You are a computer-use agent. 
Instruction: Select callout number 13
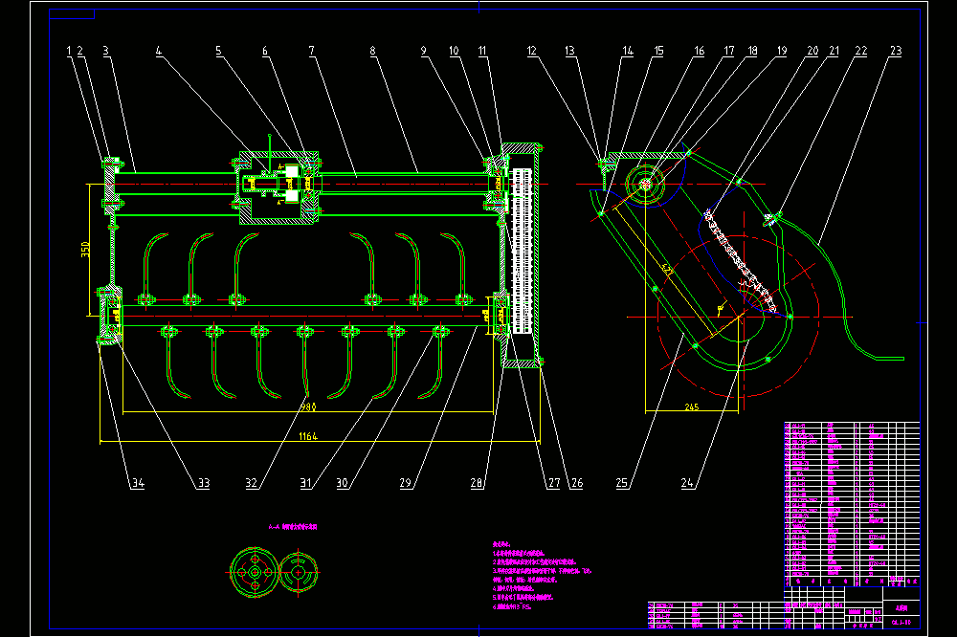pyautogui.click(x=570, y=52)
